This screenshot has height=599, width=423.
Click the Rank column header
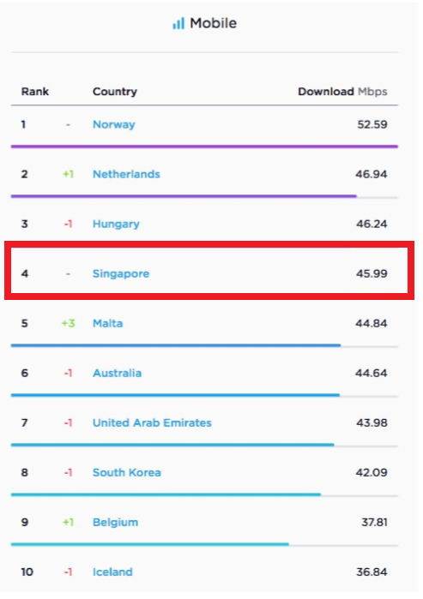click(x=35, y=92)
